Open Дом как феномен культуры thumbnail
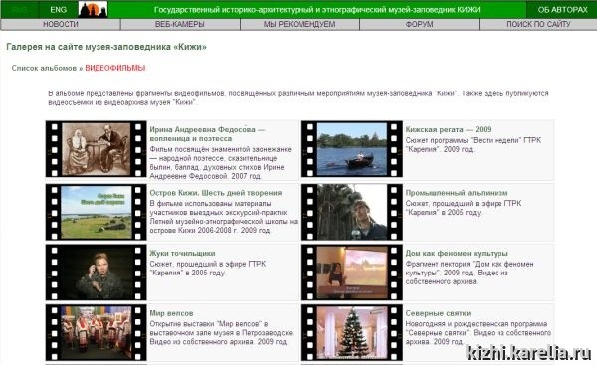The image size is (597, 365). pyautogui.click(x=352, y=273)
